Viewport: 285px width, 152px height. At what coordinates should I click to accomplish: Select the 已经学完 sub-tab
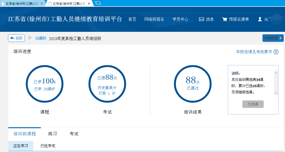48,146
